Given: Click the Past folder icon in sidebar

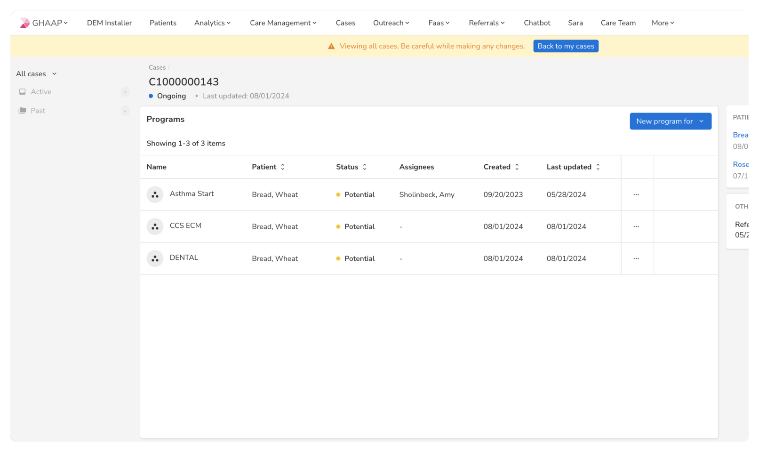Looking at the screenshot, I should tap(22, 111).
